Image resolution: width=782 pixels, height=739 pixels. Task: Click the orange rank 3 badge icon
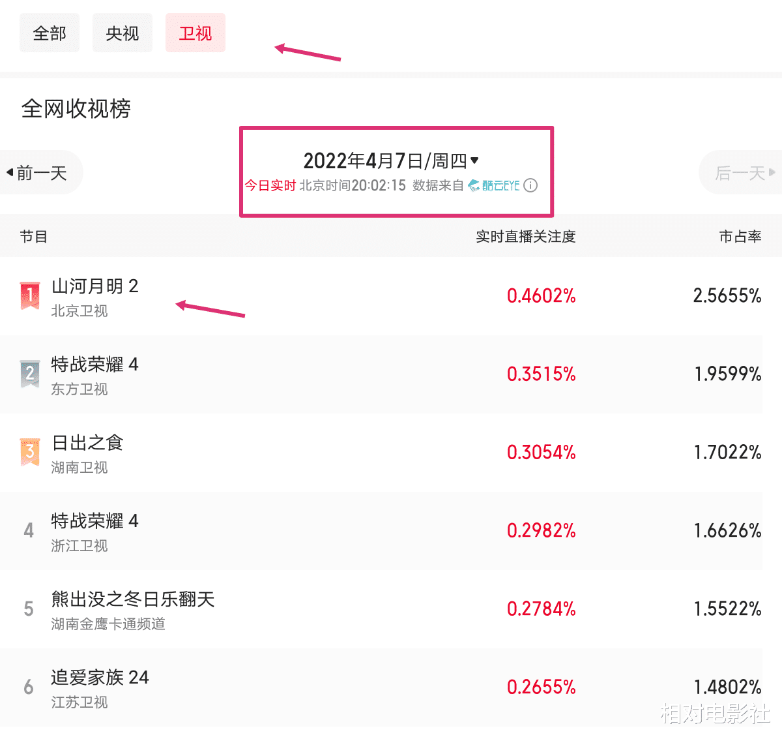click(x=30, y=452)
